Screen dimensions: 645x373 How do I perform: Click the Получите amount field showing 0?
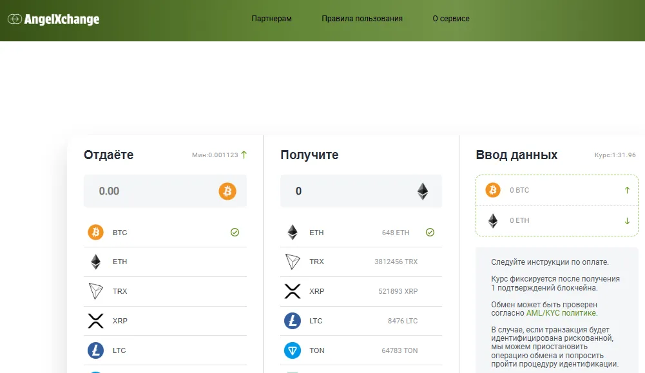point(361,191)
